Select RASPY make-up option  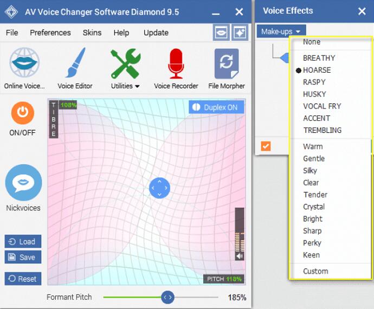(x=314, y=82)
